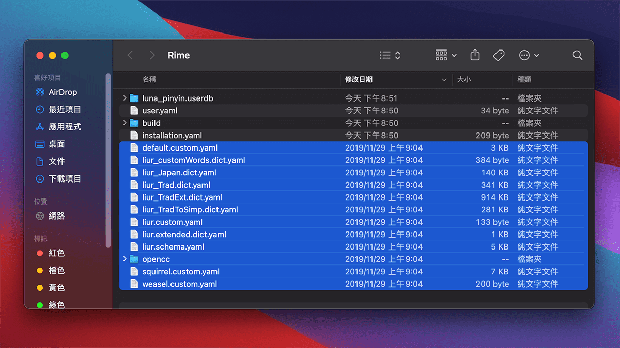Open AirDrop in the sidebar

point(62,92)
